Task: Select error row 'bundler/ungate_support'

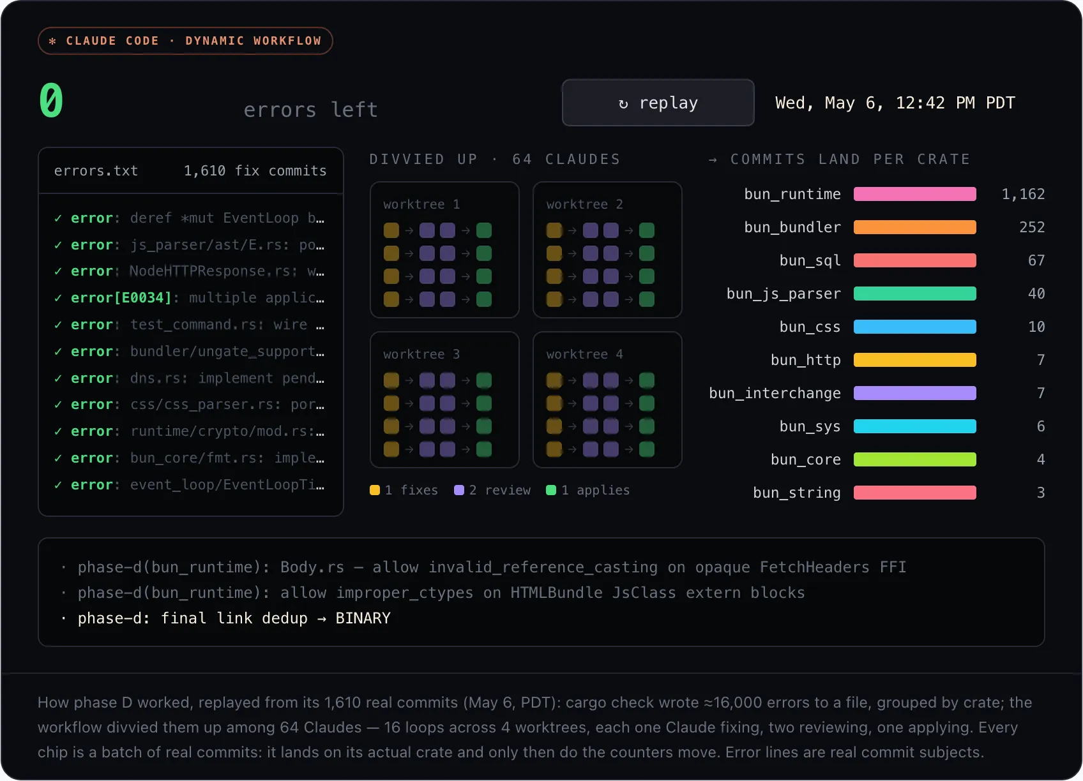Action: [x=190, y=352]
